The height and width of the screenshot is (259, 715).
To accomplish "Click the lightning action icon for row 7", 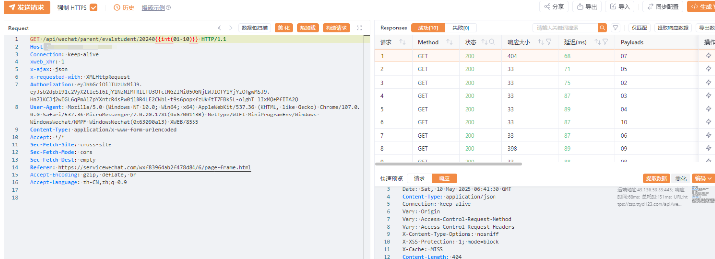I will 708,135.
